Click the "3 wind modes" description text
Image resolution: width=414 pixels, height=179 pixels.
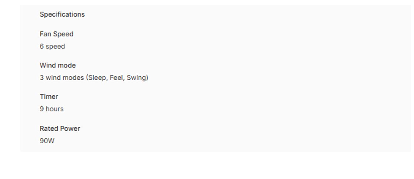(94, 78)
